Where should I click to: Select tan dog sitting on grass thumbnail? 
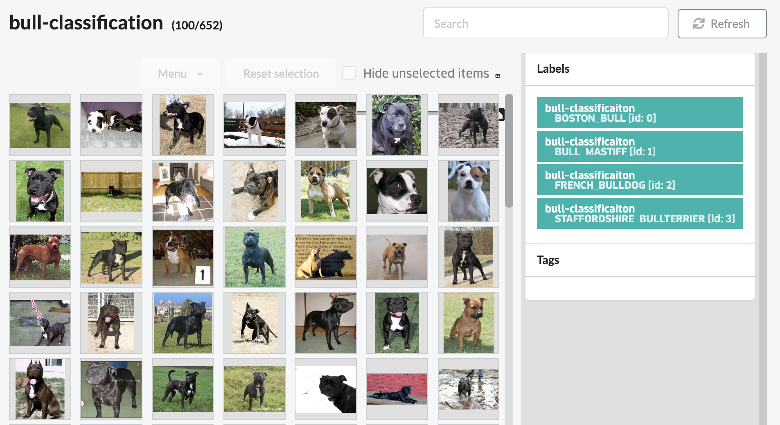[x=469, y=323]
